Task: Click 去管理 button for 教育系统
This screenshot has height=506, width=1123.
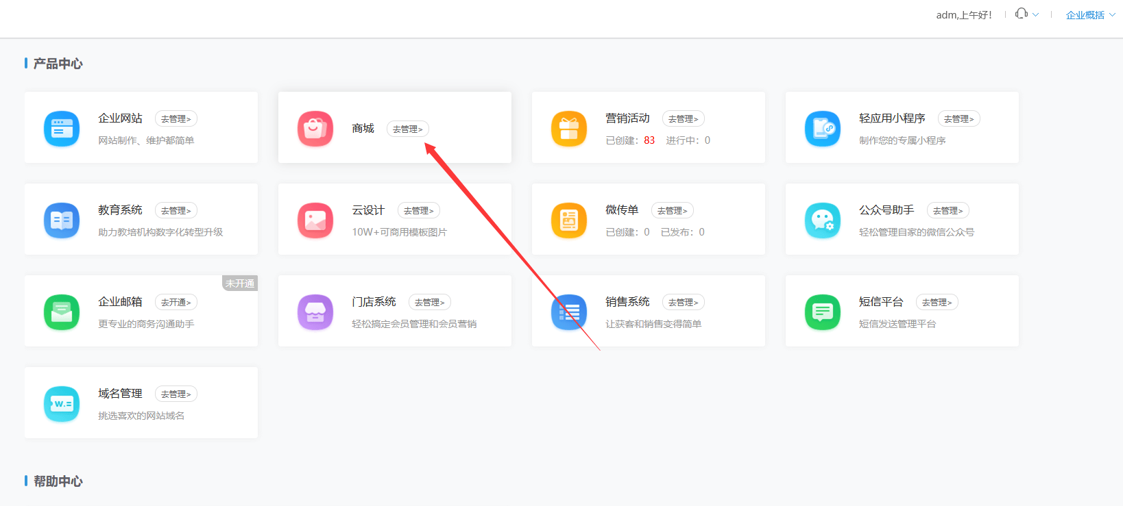Action: pyautogui.click(x=176, y=210)
